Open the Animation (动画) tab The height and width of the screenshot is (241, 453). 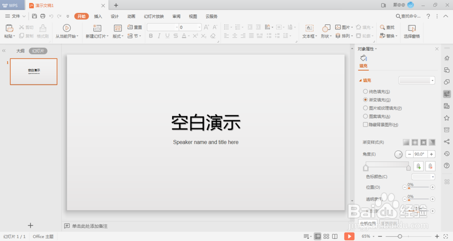(x=131, y=16)
